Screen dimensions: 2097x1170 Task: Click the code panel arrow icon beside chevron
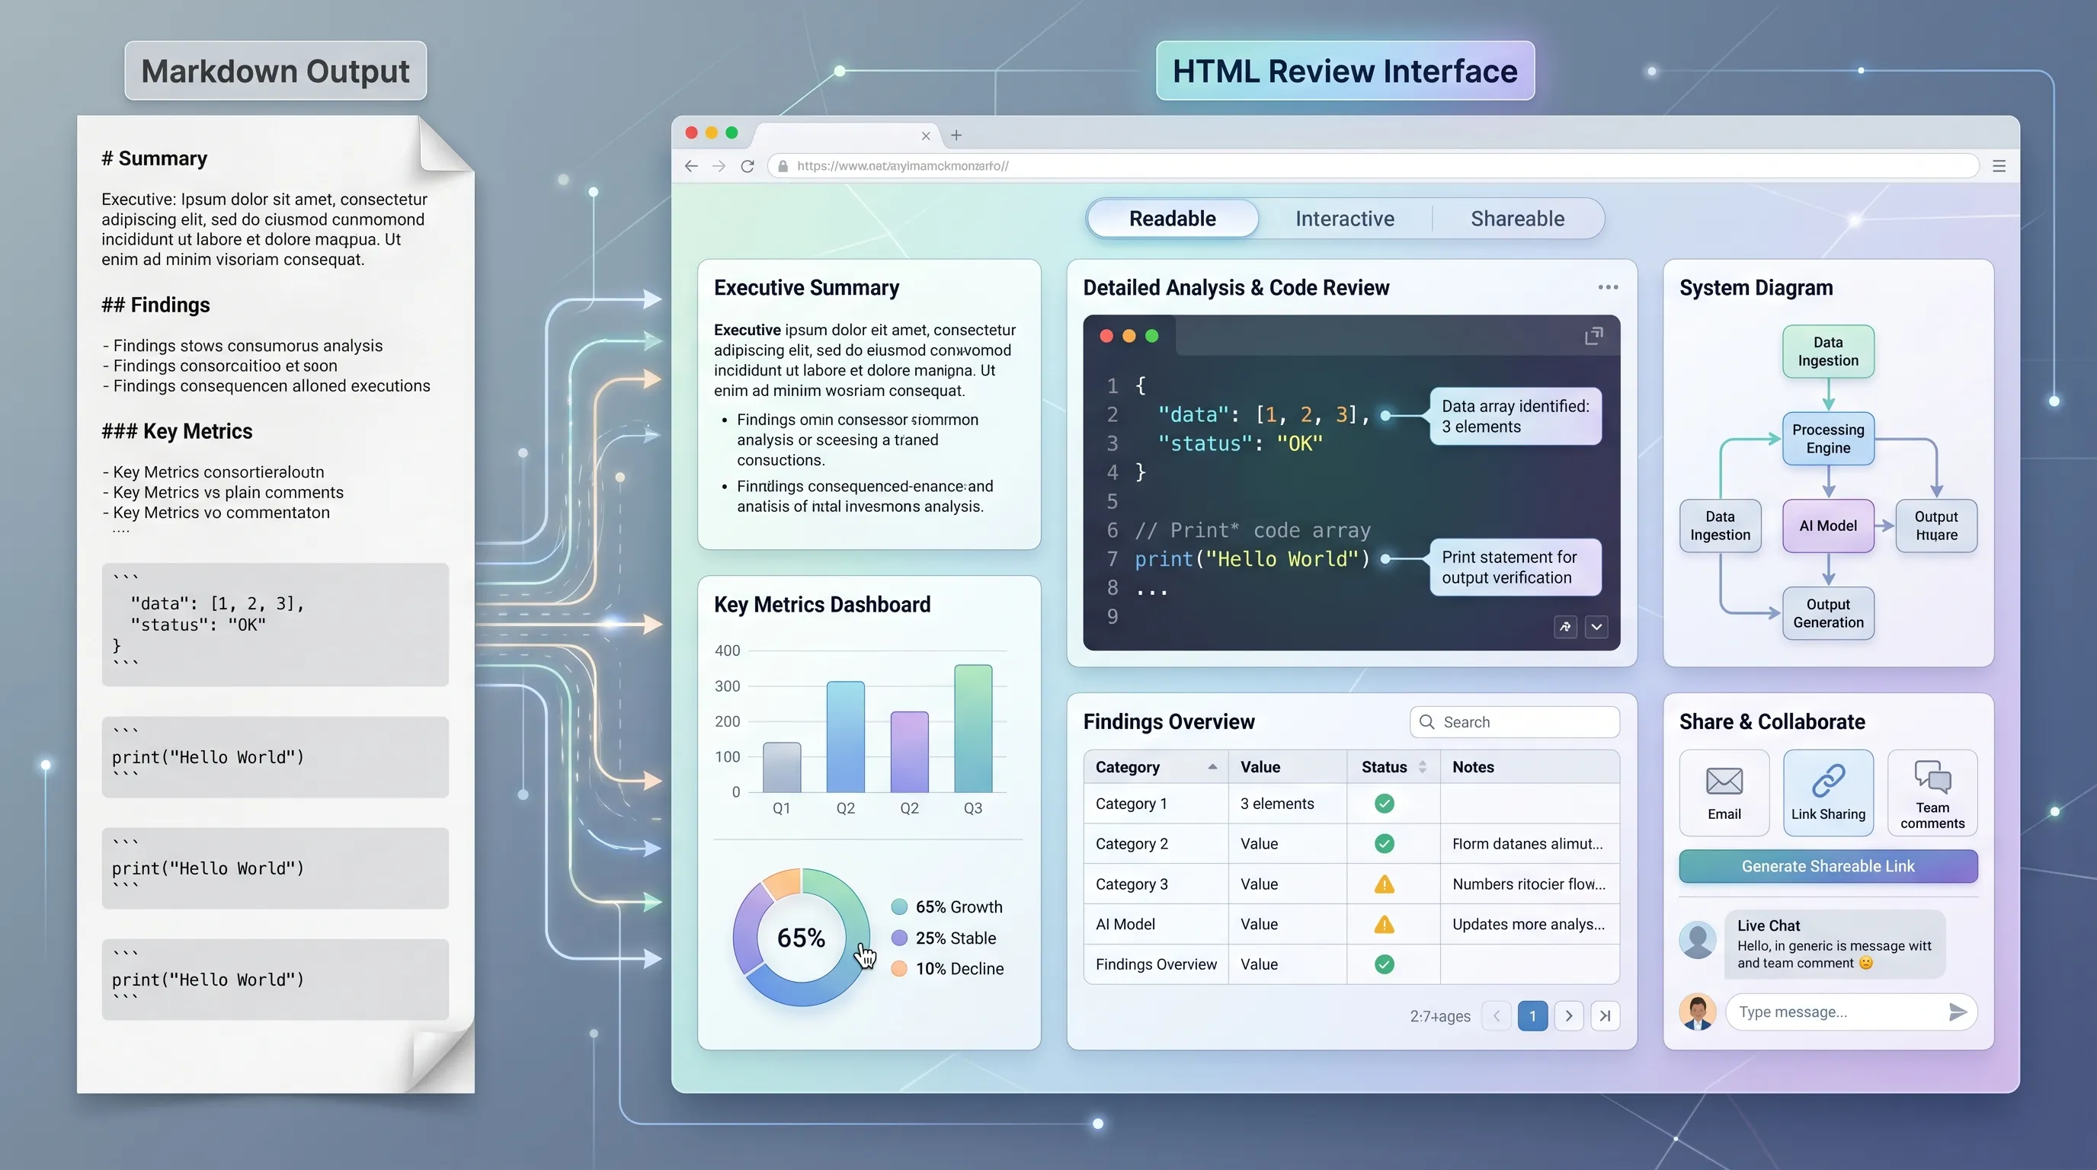point(1565,626)
